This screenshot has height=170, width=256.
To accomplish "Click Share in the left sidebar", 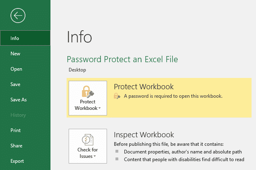I will (x=17, y=146).
